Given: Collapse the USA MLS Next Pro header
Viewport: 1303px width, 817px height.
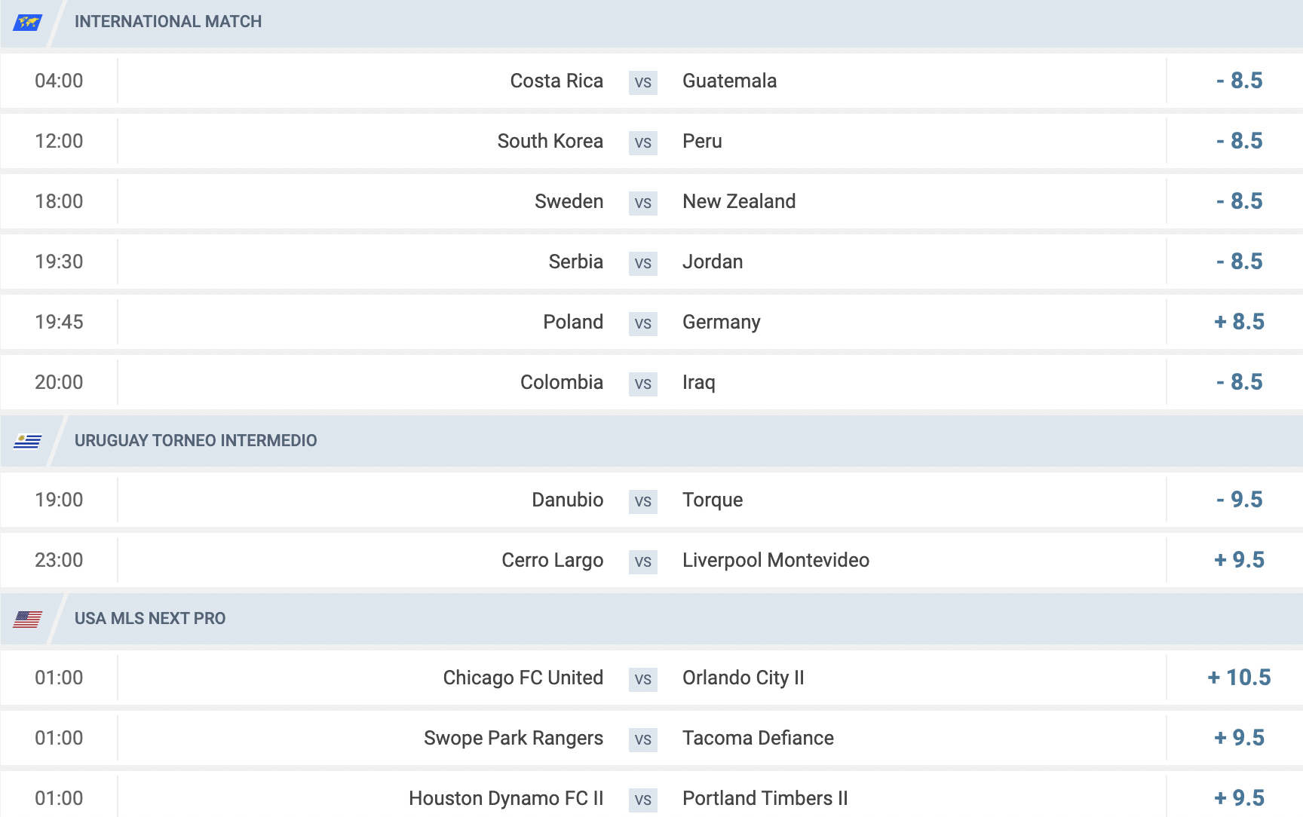Looking at the screenshot, I should [x=651, y=619].
